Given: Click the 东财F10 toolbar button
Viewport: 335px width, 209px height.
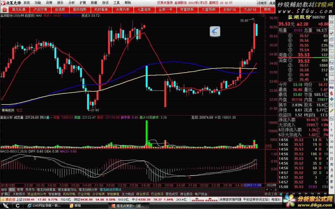Looking at the screenshot, I should [230, 10].
